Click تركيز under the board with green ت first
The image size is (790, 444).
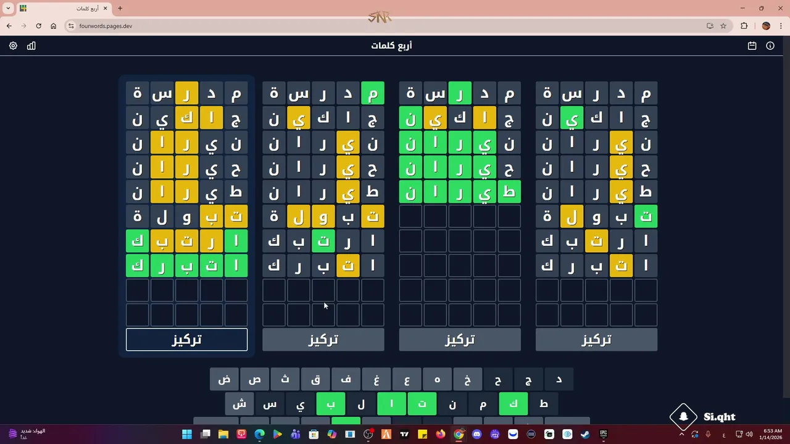point(596,339)
